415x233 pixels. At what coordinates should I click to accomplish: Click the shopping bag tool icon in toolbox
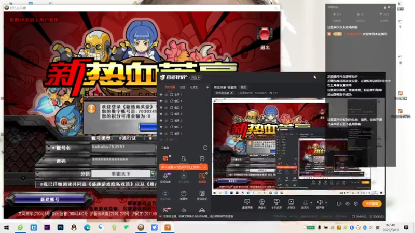[202, 159]
